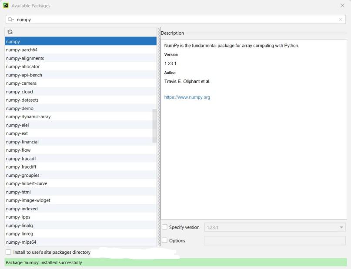Select numpy-camera package

[x=80, y=83]
